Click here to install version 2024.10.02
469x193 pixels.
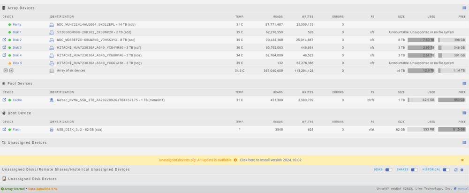271,160
